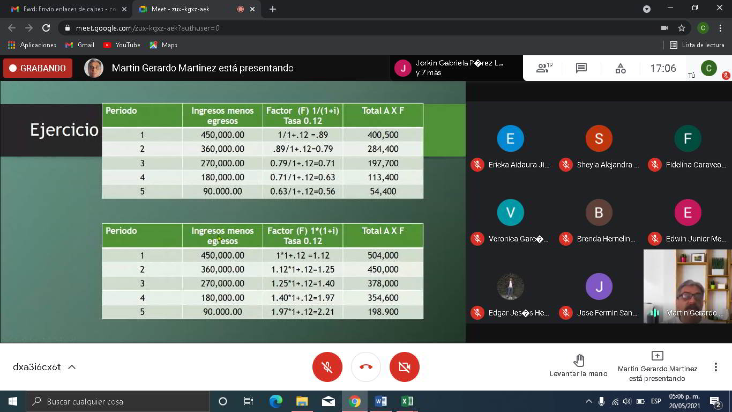This screenshot has width=732, height=412.
Task: Open the Gmail bookmark
Action: (79, 45)
